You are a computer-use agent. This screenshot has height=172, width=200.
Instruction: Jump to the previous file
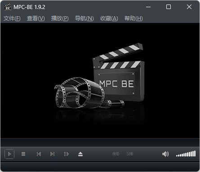tap(39, 154)
